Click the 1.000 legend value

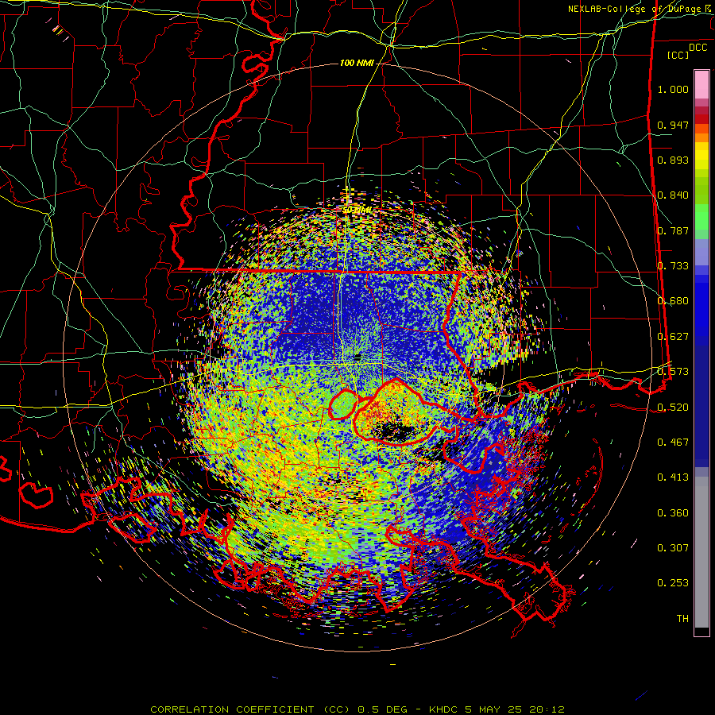(673, 89)
